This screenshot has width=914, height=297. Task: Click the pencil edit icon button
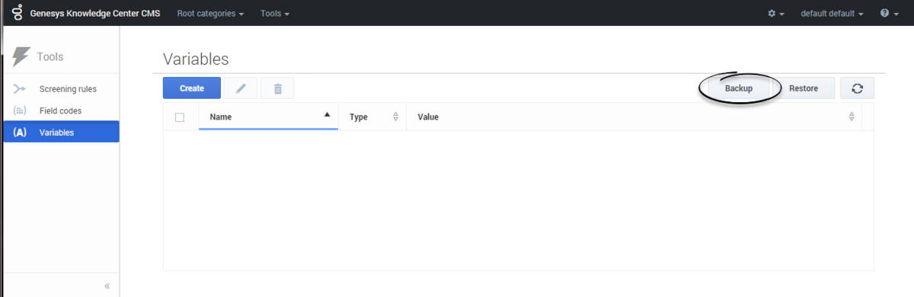tap(241, 88)
